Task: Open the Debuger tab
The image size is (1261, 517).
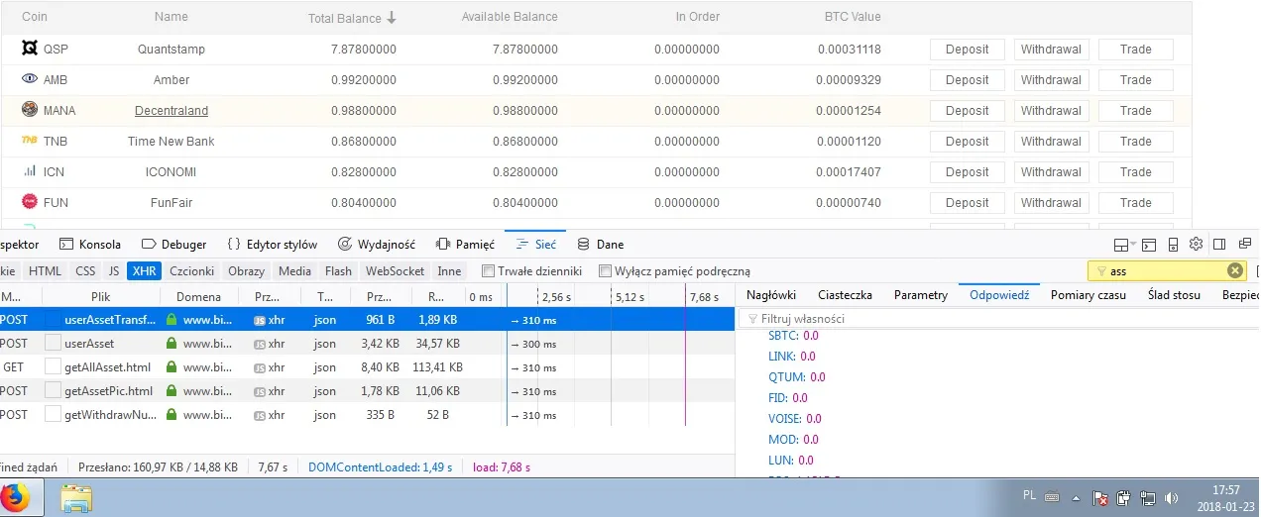Action: [173, 244]
